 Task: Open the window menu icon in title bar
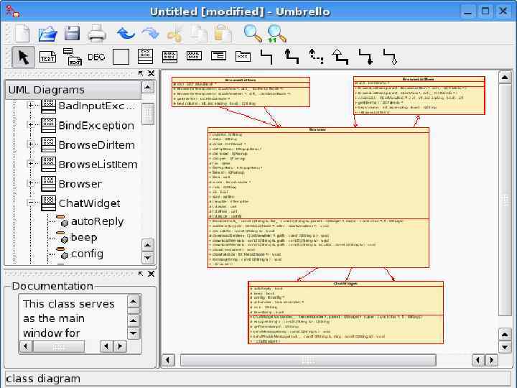[x=12, y=11]
